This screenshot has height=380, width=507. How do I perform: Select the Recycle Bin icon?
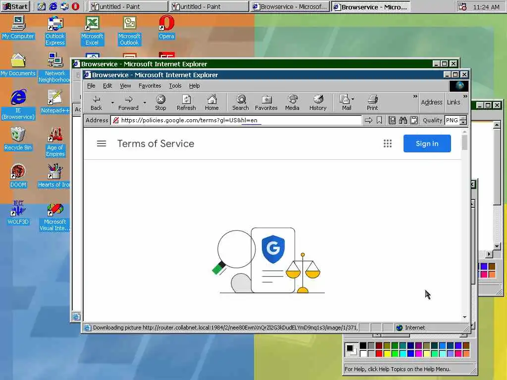click(x=18, y=139)
